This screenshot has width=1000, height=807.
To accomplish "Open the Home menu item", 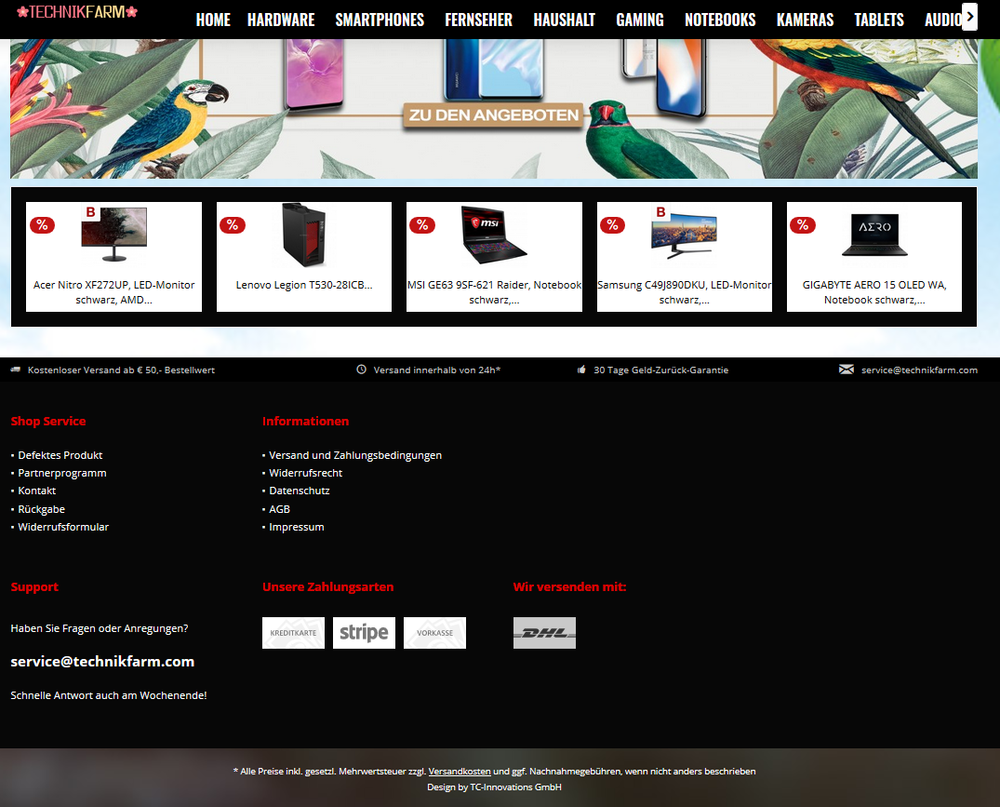I will tap(213, 20).
